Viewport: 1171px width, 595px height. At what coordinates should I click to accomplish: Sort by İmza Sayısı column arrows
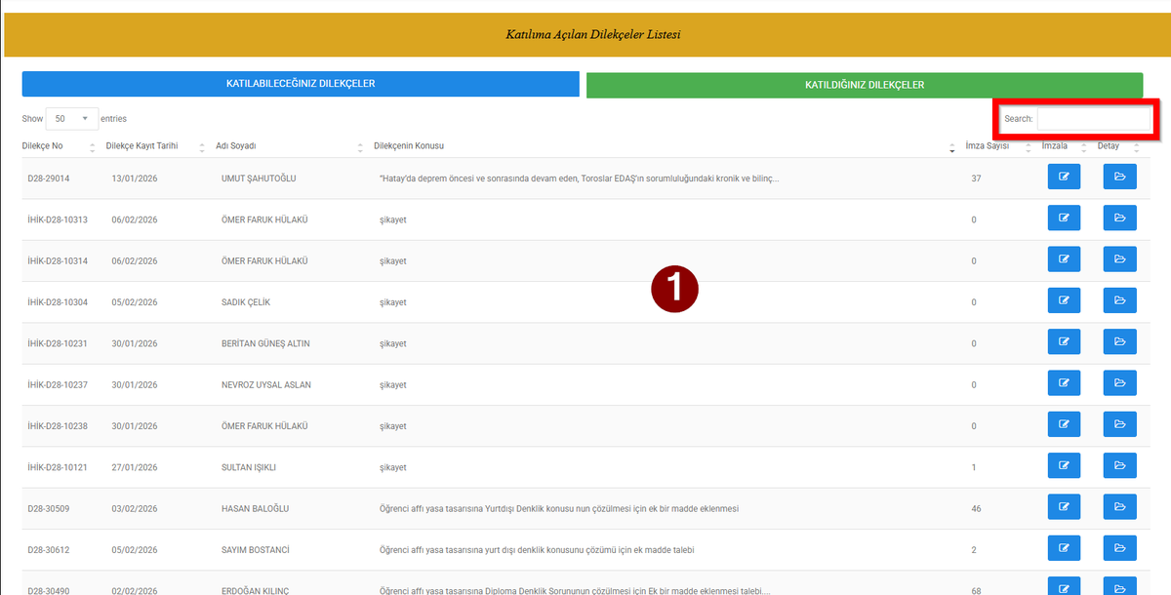point(1029,147)
